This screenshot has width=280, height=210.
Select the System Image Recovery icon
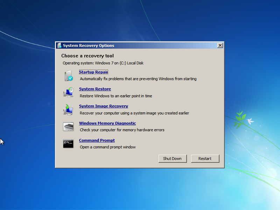[69, 109]
